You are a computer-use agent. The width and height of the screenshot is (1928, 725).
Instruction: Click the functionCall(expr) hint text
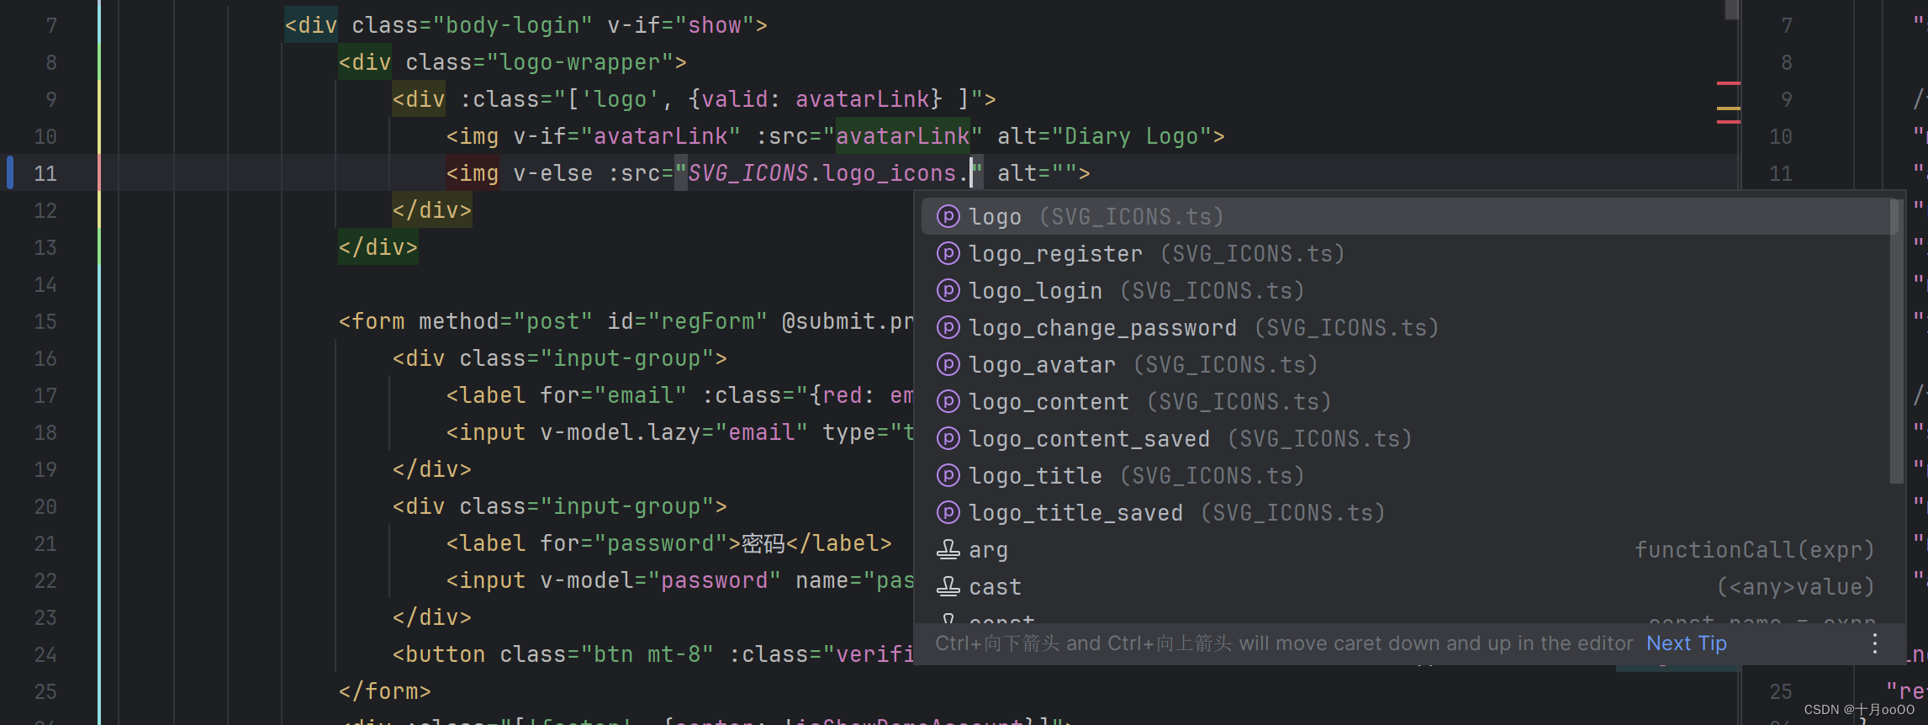point(1755,550)
